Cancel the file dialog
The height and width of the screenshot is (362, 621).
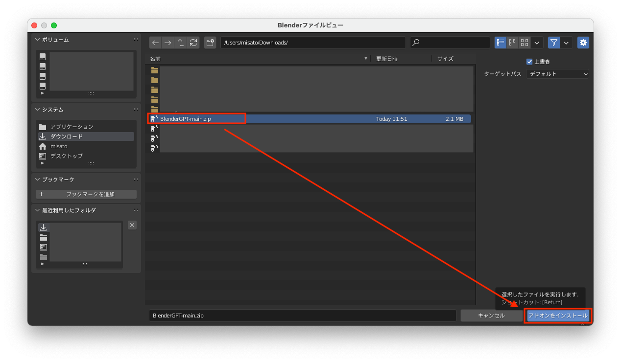pyautogui.click(x=491, y=316)
